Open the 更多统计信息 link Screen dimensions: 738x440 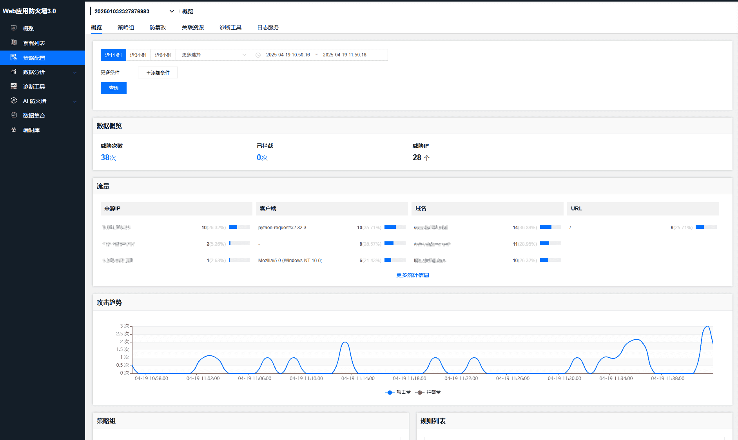pos(412,275)
